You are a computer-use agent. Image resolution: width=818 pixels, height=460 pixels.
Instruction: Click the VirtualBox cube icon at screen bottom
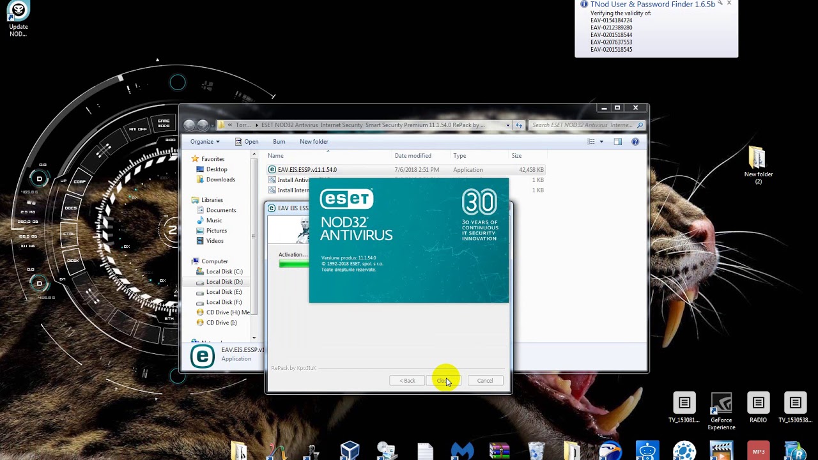[350, 450]
